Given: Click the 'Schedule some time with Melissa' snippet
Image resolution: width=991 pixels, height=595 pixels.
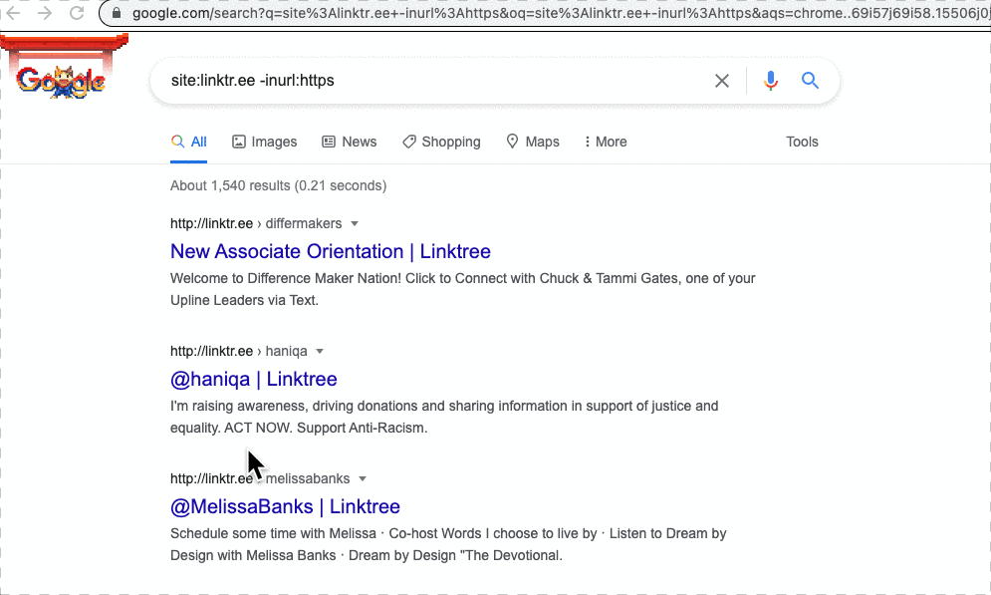Looking at the screenshot, I should click(448, 544).
